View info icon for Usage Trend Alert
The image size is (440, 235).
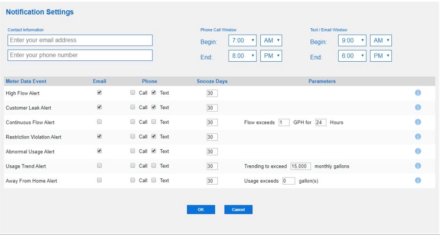point(417,166)
